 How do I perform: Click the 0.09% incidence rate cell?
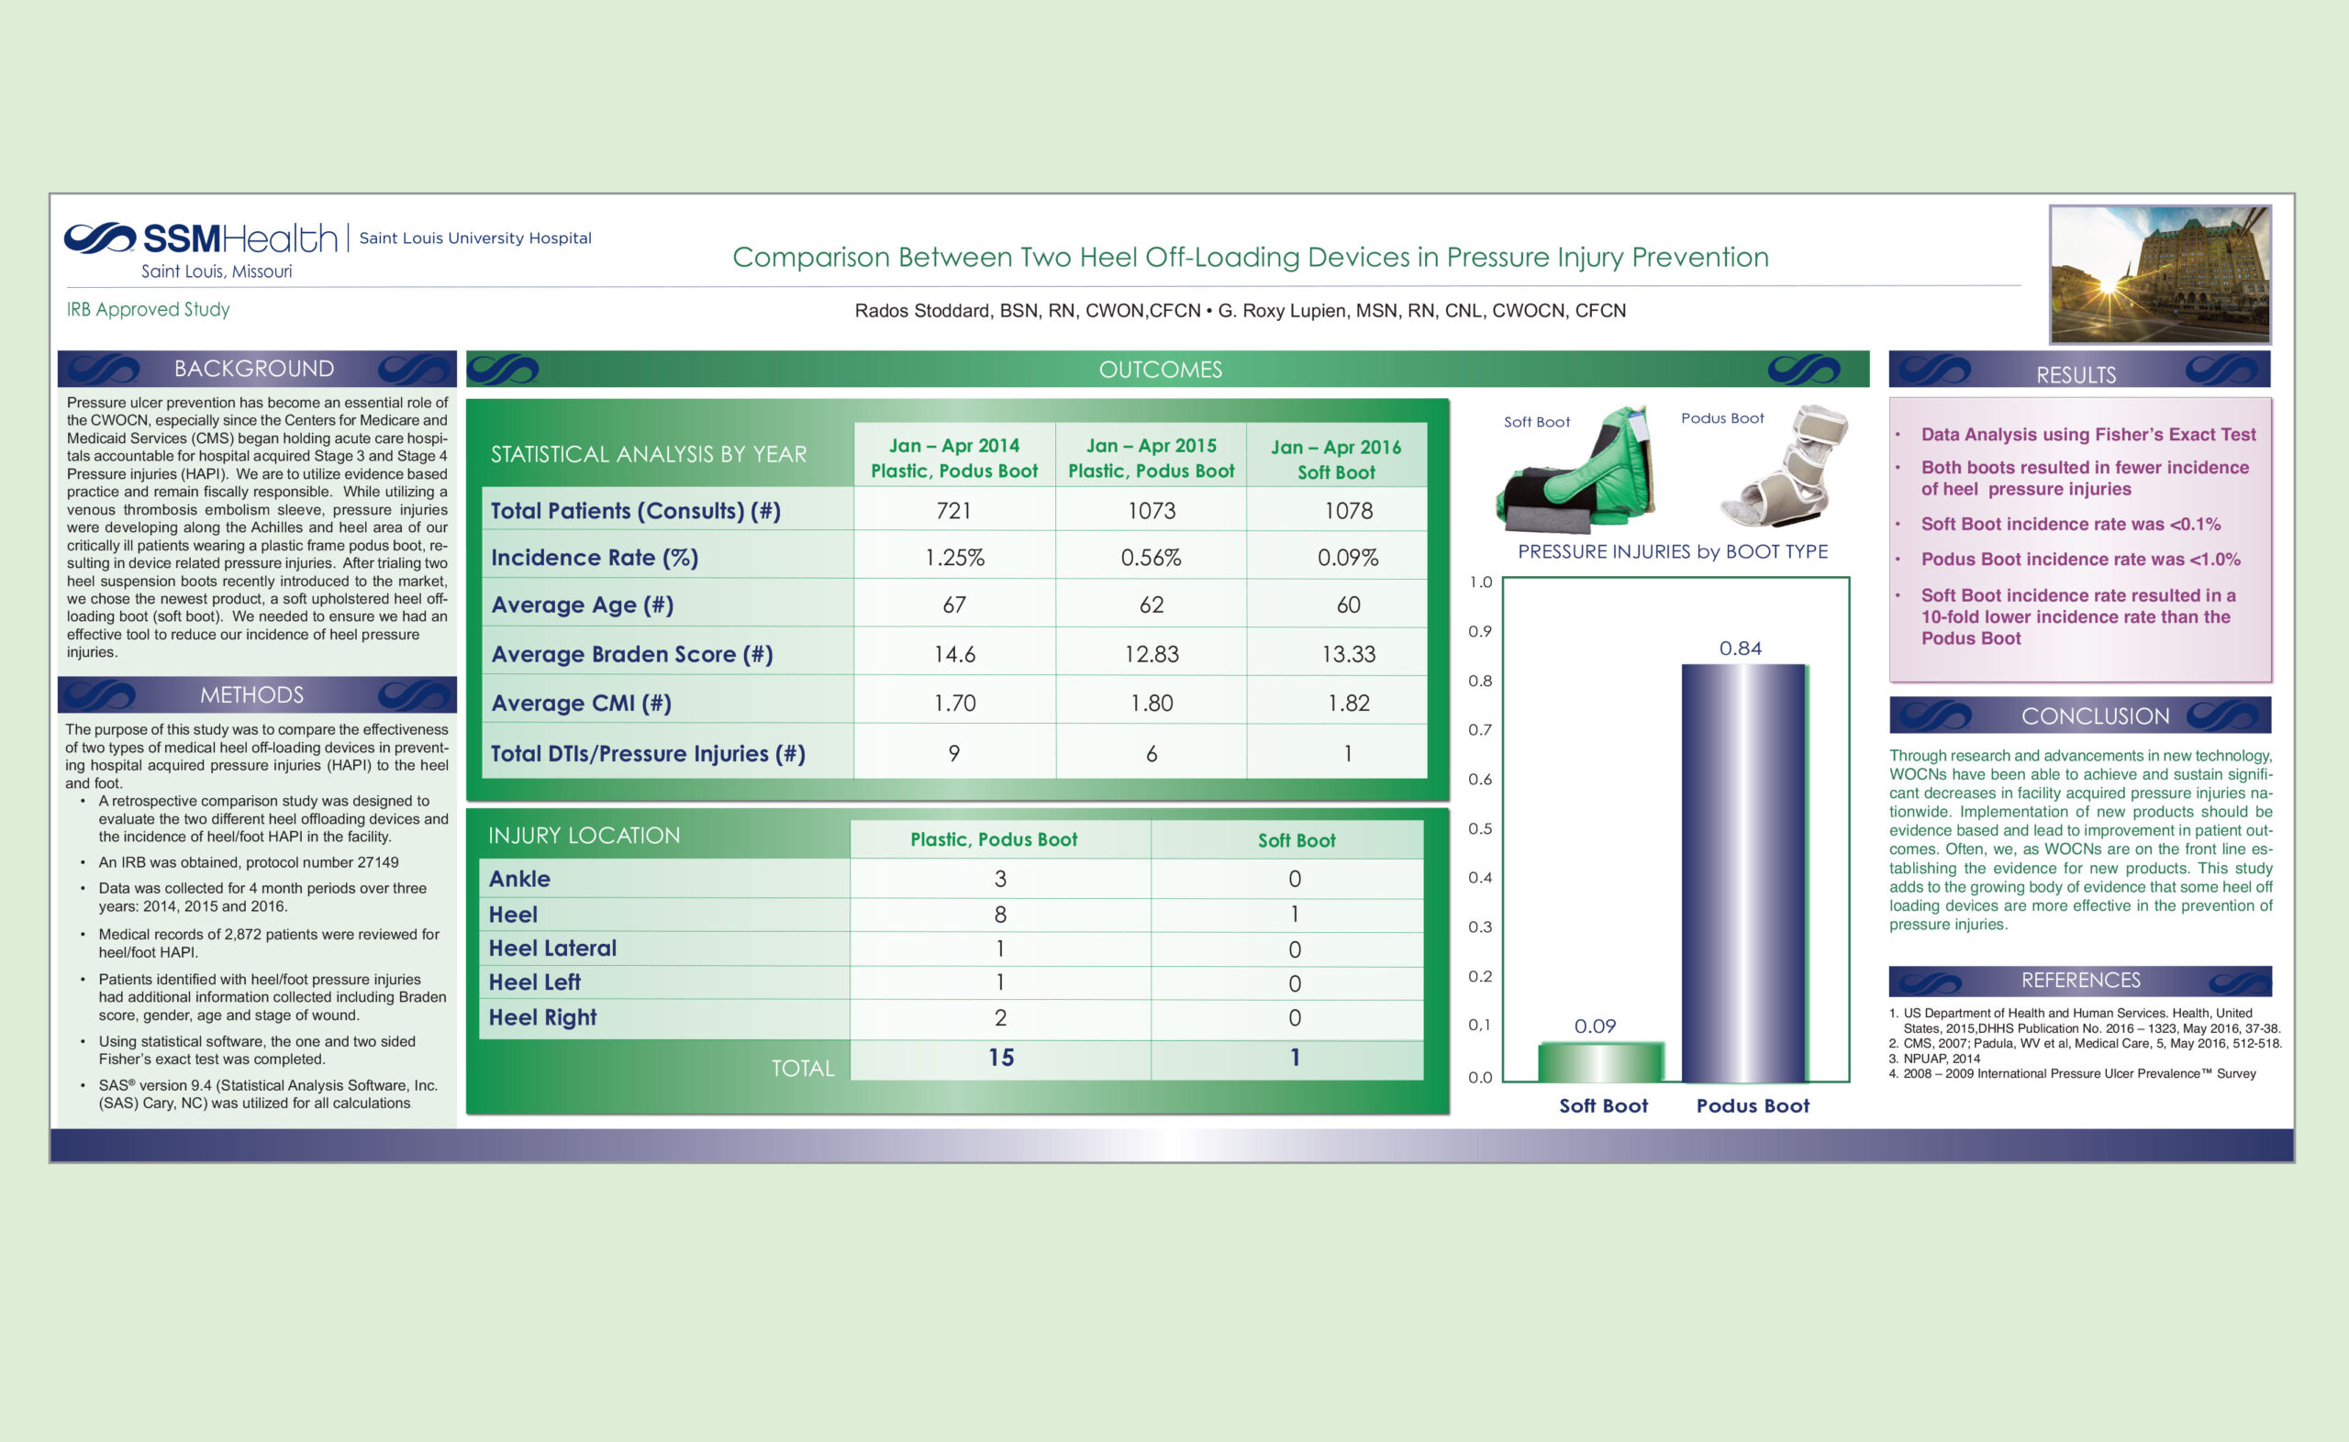tap(1347, 558)
